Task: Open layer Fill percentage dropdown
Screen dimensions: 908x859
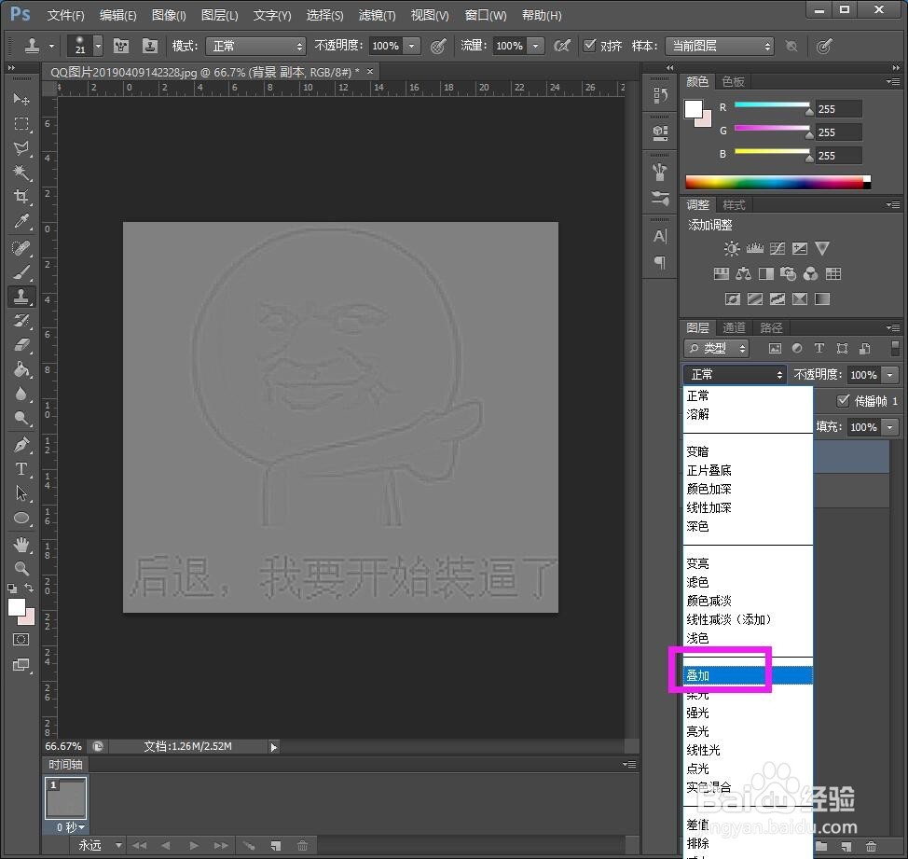Action: click(x=889, y=427)
